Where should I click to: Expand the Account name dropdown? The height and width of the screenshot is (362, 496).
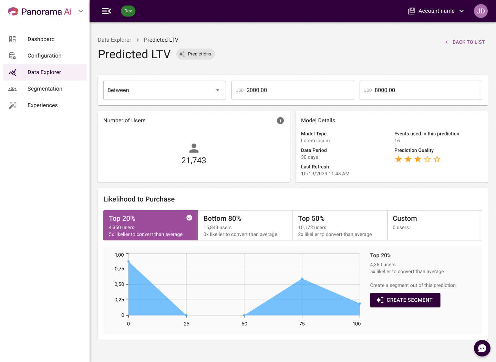coord(436,11)
